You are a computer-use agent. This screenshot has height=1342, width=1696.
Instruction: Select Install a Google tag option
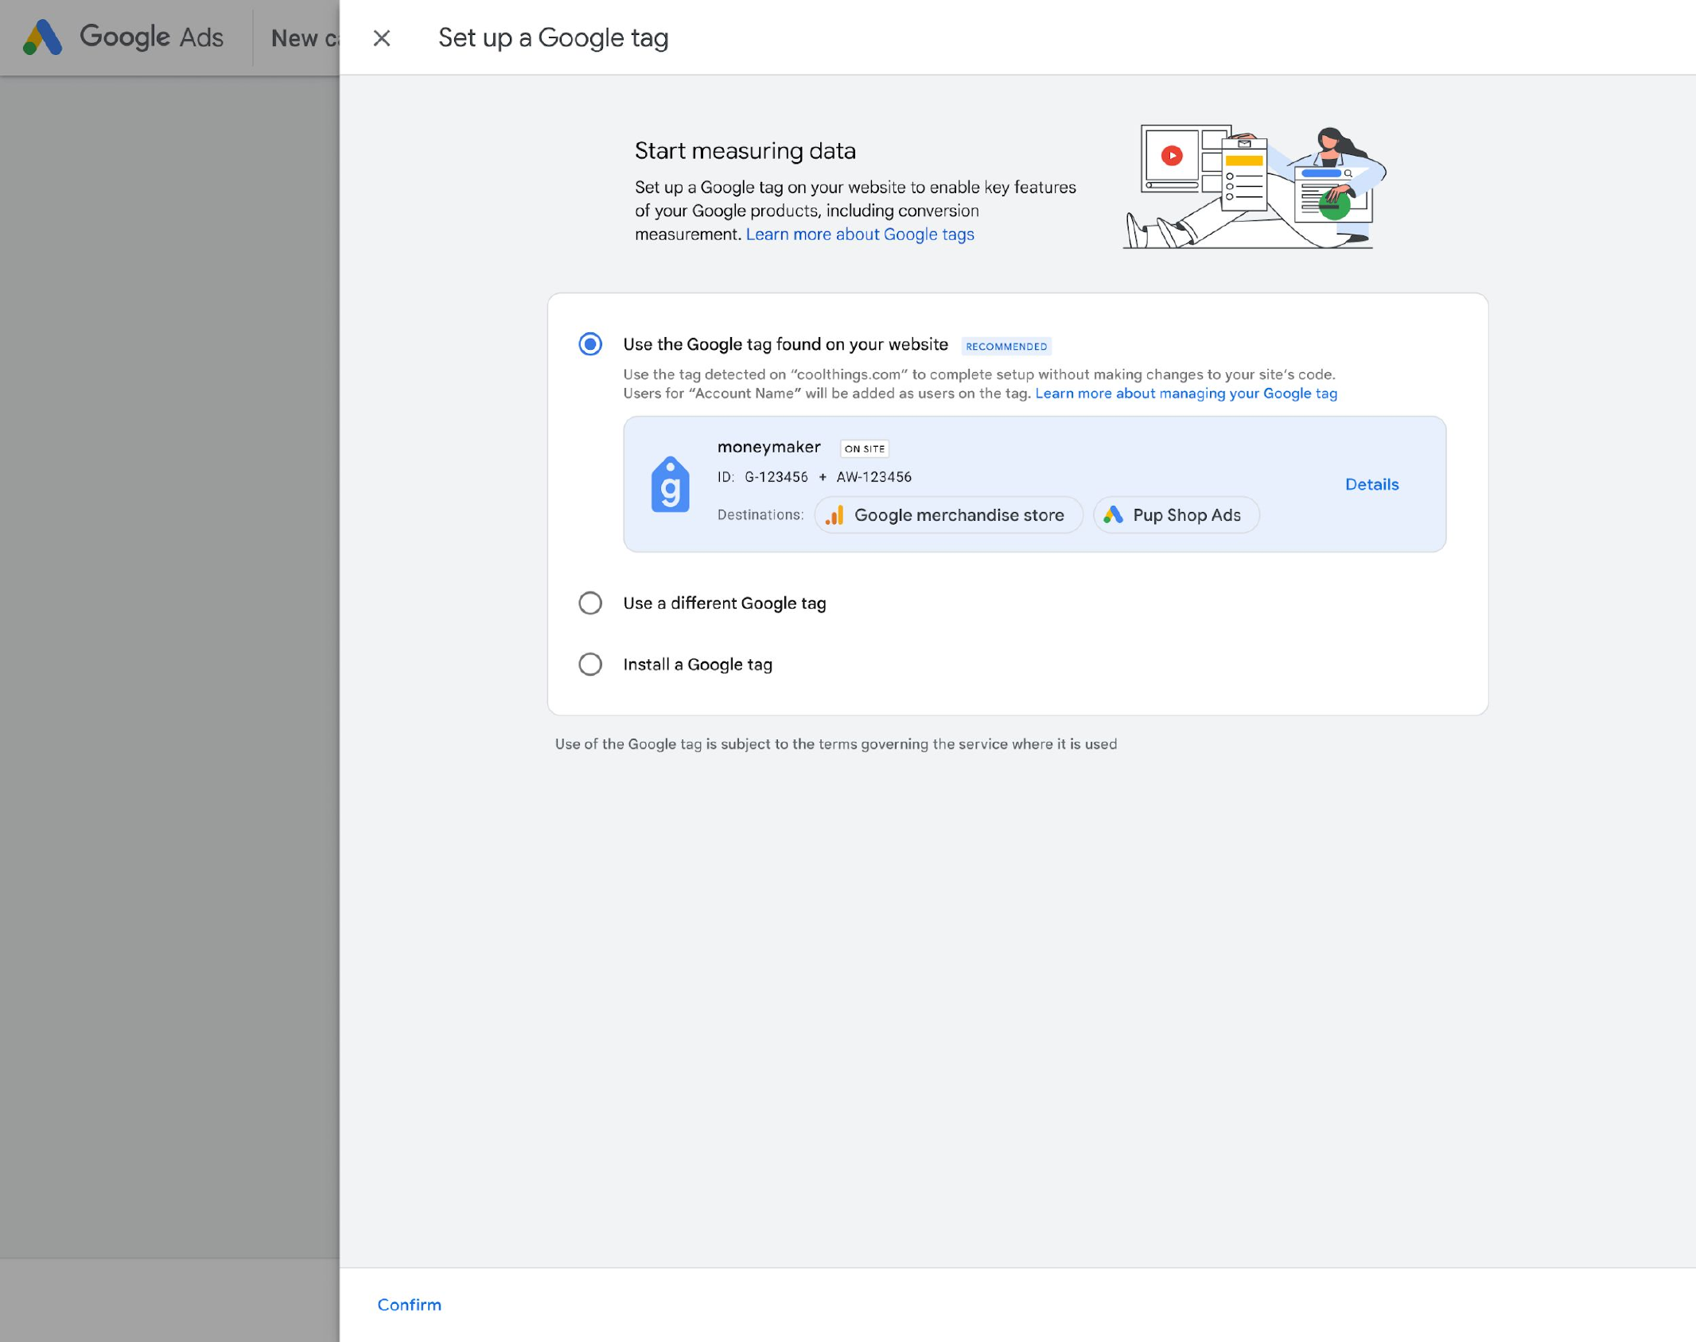(590, 665)
